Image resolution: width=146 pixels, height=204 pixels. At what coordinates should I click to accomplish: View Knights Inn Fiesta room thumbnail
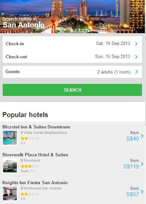pos(10,193)
